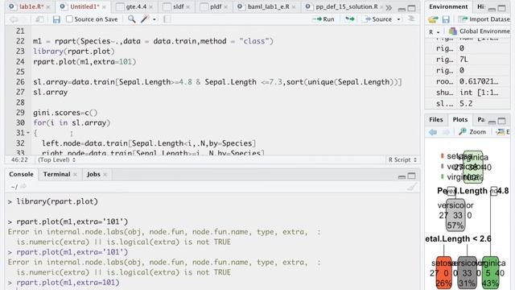Close the Jobs tab
This screenshot has height=290, width=515.
point(105,174)
